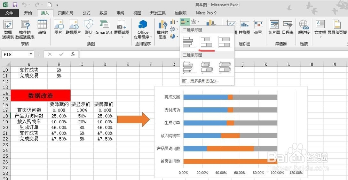Select the chart axis label 生成订单

pos(172,123)
